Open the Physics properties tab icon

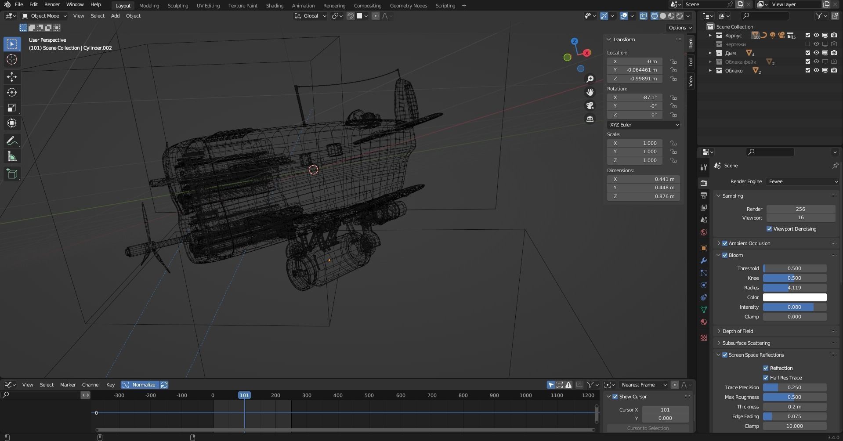[x=704, y=285]
